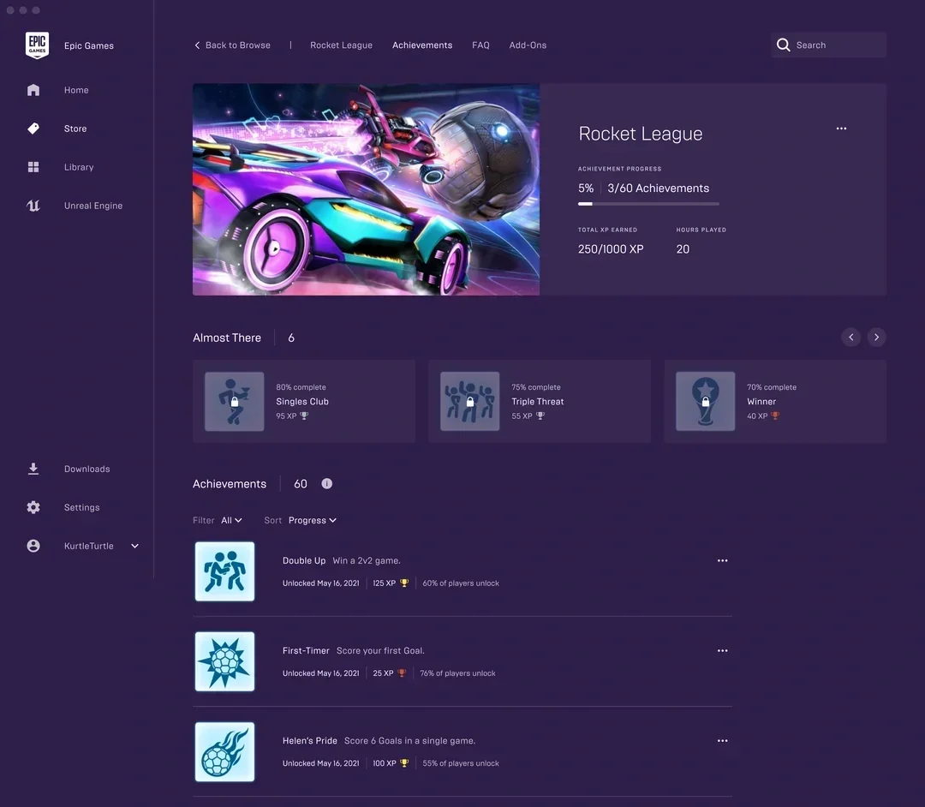This screenshot has width=925, height=807.
Task: Click the "3/60 Achievements" text
Action: [x=659, y=188]
